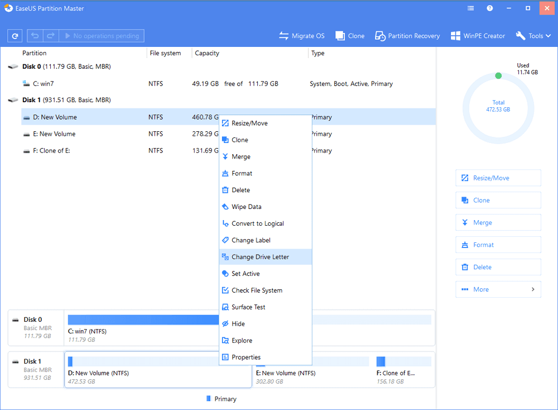The image size is (558, 410).
Task: Open the task list icon in the title bar
Action: pyautogui.click(x=472, y=9)
